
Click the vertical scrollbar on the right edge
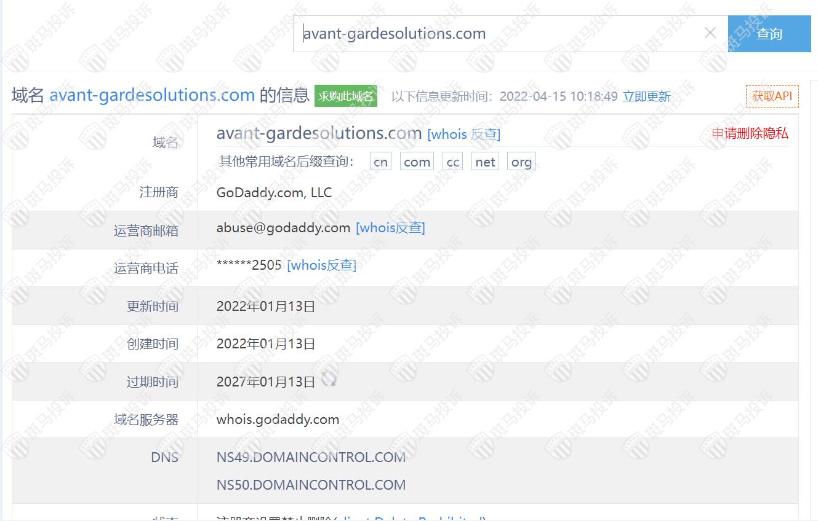pos(814,246)
